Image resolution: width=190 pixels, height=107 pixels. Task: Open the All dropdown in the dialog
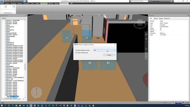coord(104,50)
